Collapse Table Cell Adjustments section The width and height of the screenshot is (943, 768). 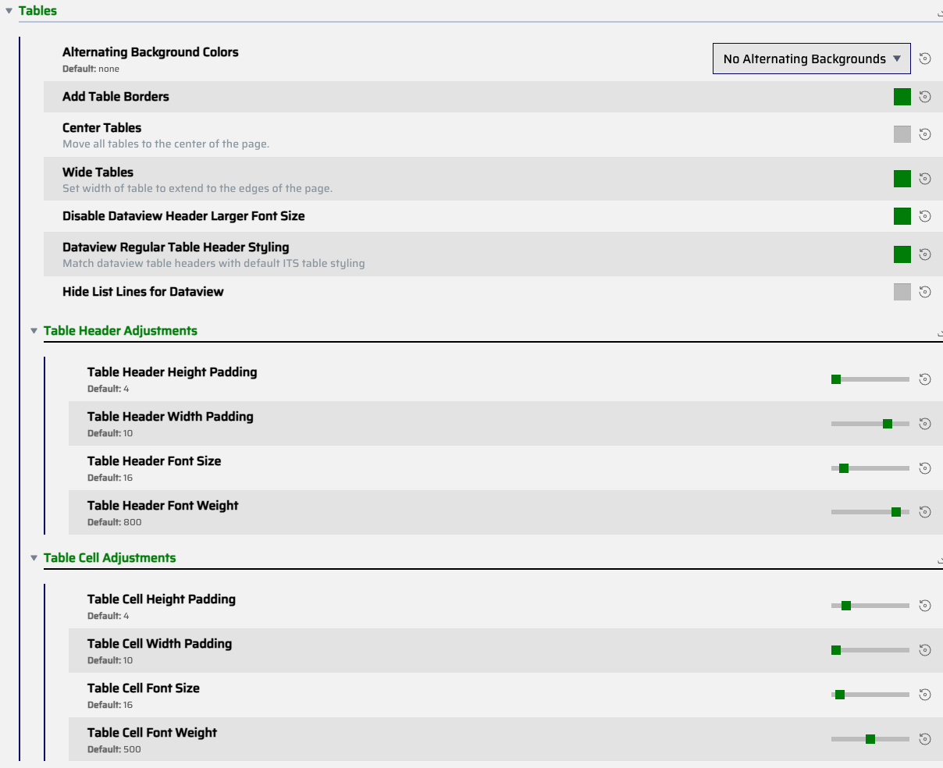point(34,558)
